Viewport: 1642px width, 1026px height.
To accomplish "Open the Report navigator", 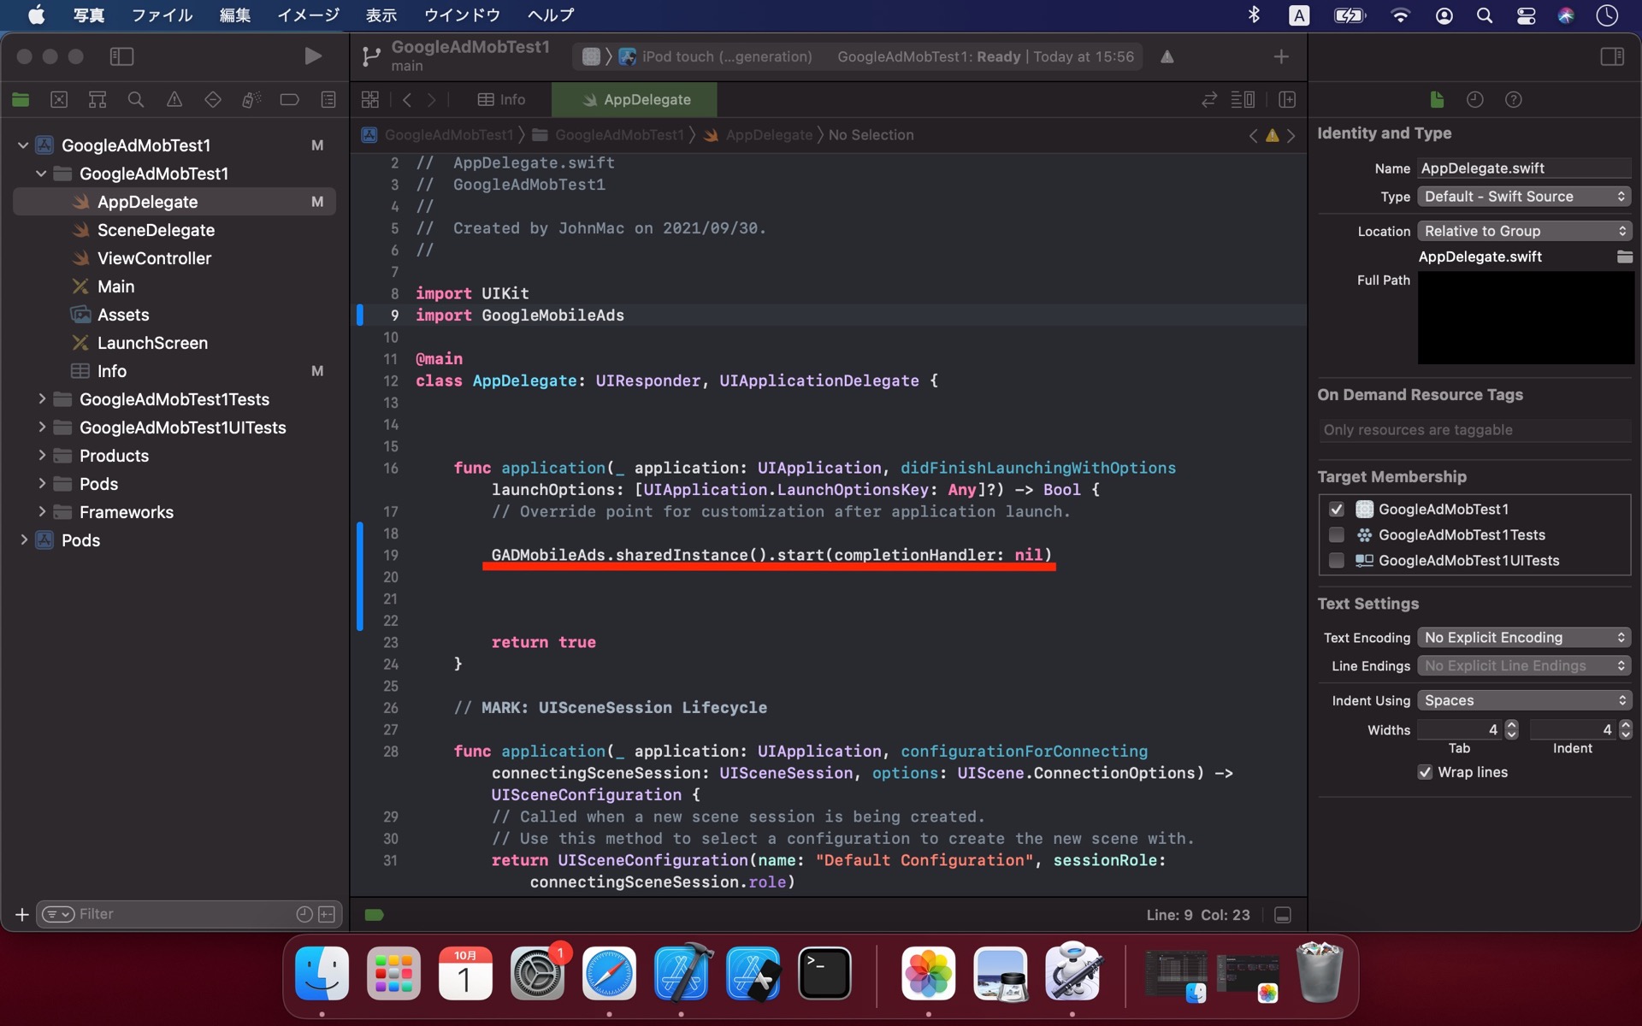I will pyautogui.click(x=328, y=99).
